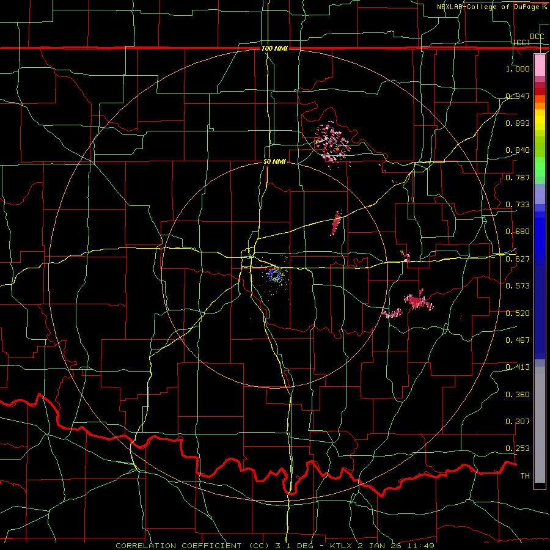This screenshot has width=550, height=550.
Task: Select the 0.680 scale value
Action: coord(518,232)
